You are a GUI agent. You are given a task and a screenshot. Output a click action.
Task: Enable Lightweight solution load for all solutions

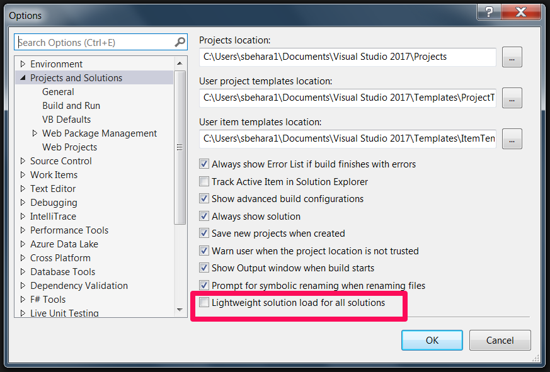coord(204,303)
